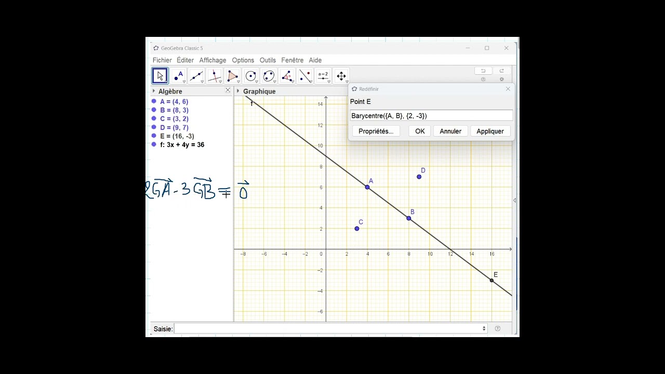665x374 pixels.
Task: Select the Reflect about line tool
Action: [x=305, y=76]
